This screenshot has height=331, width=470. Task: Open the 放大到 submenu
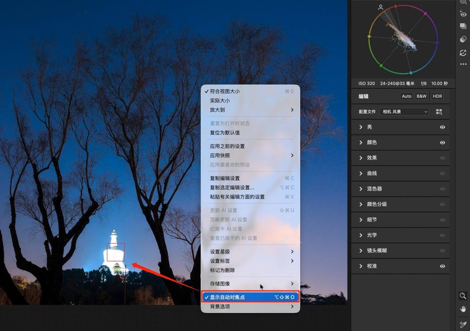(x=250, y=110)
